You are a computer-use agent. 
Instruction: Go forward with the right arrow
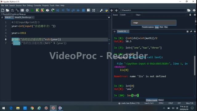coord(116,10)
